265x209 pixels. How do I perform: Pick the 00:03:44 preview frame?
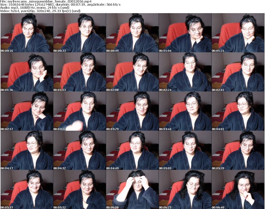pyautogui.click(x=185, y=111)
